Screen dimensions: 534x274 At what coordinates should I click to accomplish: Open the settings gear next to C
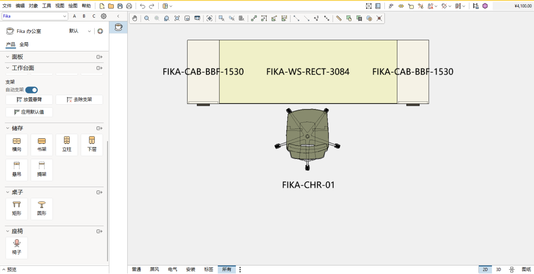click(104, 16)
